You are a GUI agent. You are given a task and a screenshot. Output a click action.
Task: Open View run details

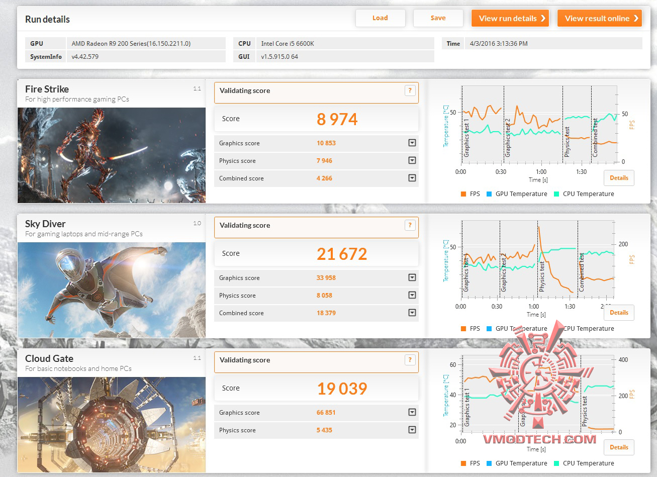pyautogui.click(x=510, y=18)
